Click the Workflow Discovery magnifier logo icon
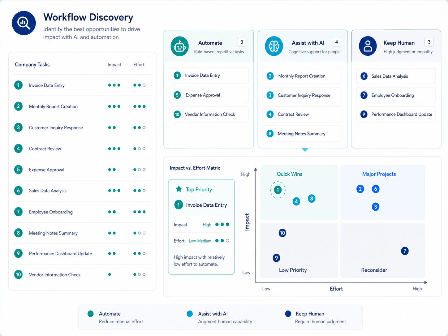This screenshot has width=448, height=336. tap(24, 23)
